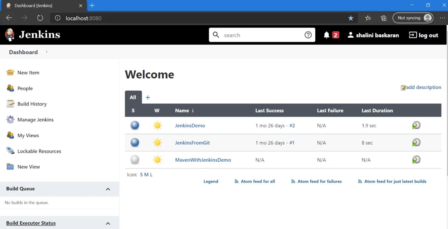This screenshot has width=448, height=229.
Task: Open New Item from sidebar
Action: pos(28,72)
